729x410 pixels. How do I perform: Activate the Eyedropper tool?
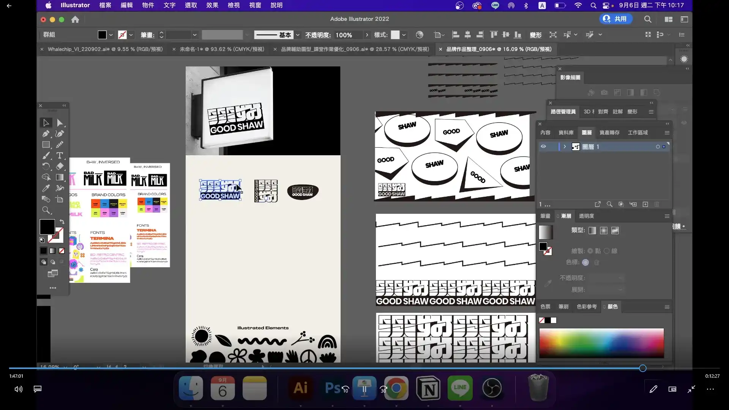point(46,188)
